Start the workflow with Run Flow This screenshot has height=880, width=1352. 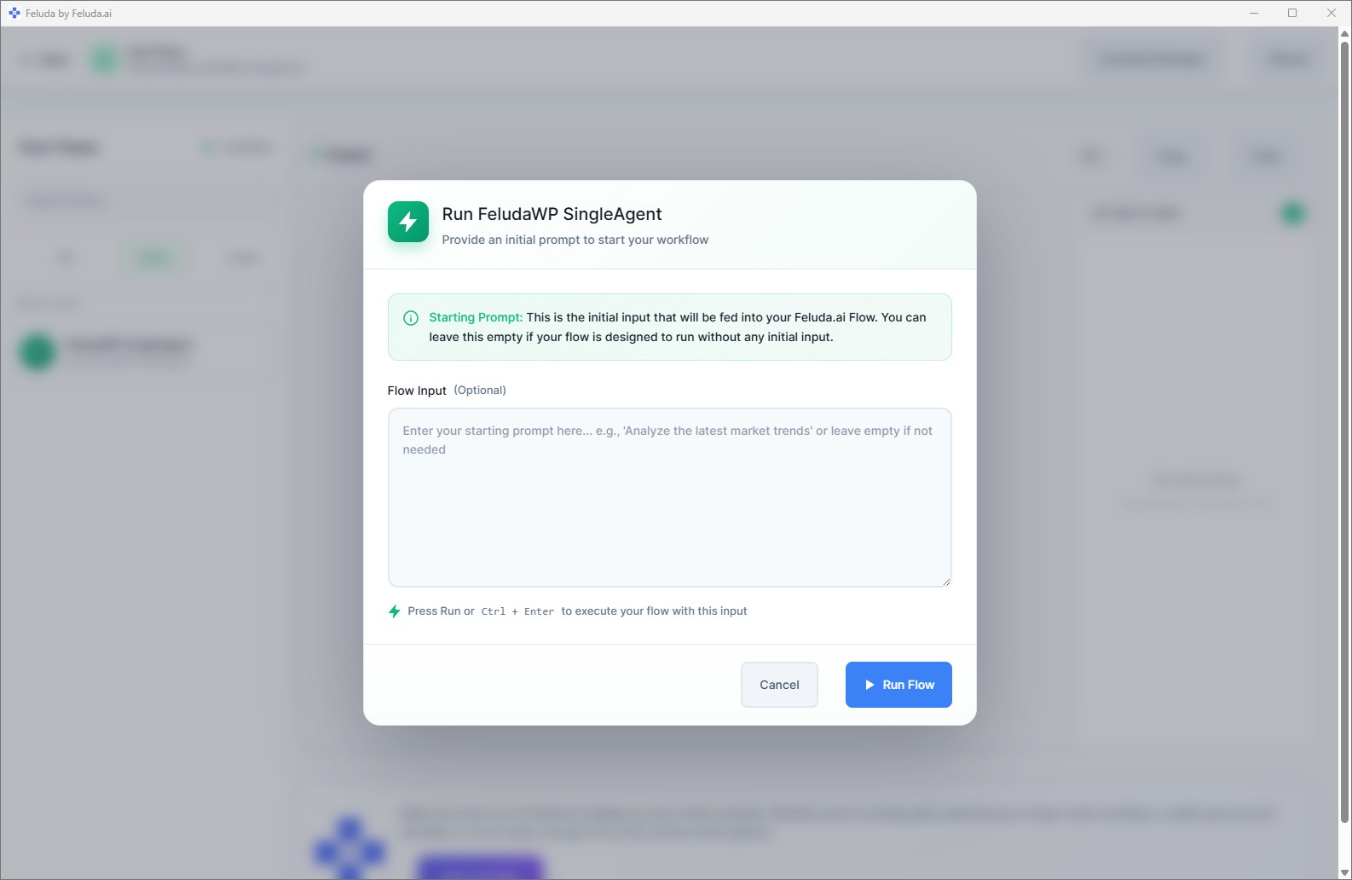pos(898,685)
